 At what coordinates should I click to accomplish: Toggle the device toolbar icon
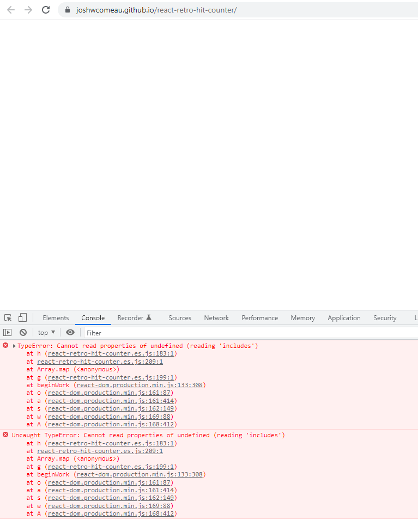click(x=22, y=317)
